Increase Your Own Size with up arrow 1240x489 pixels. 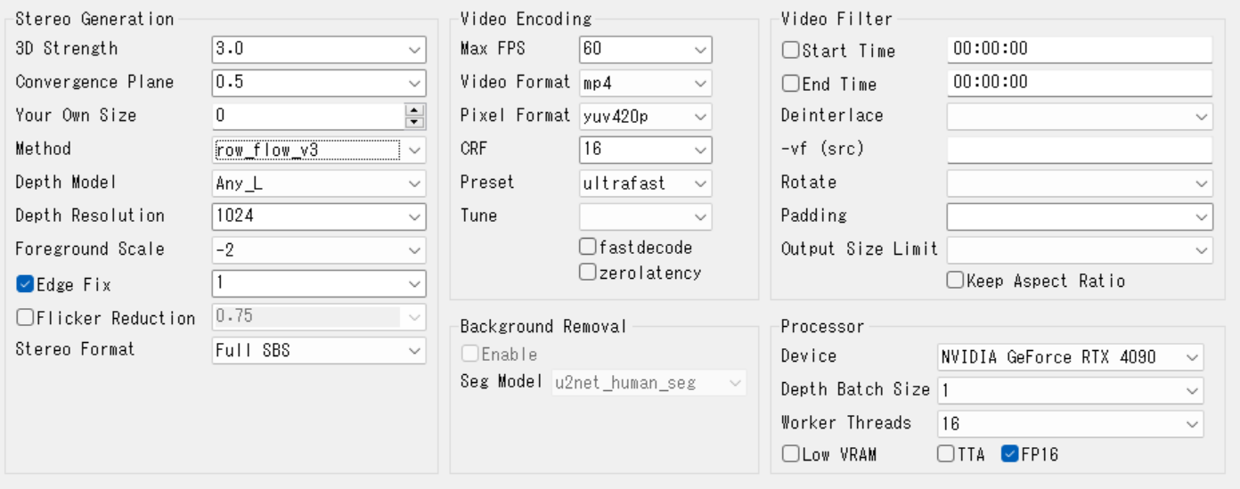click(415, 110)
